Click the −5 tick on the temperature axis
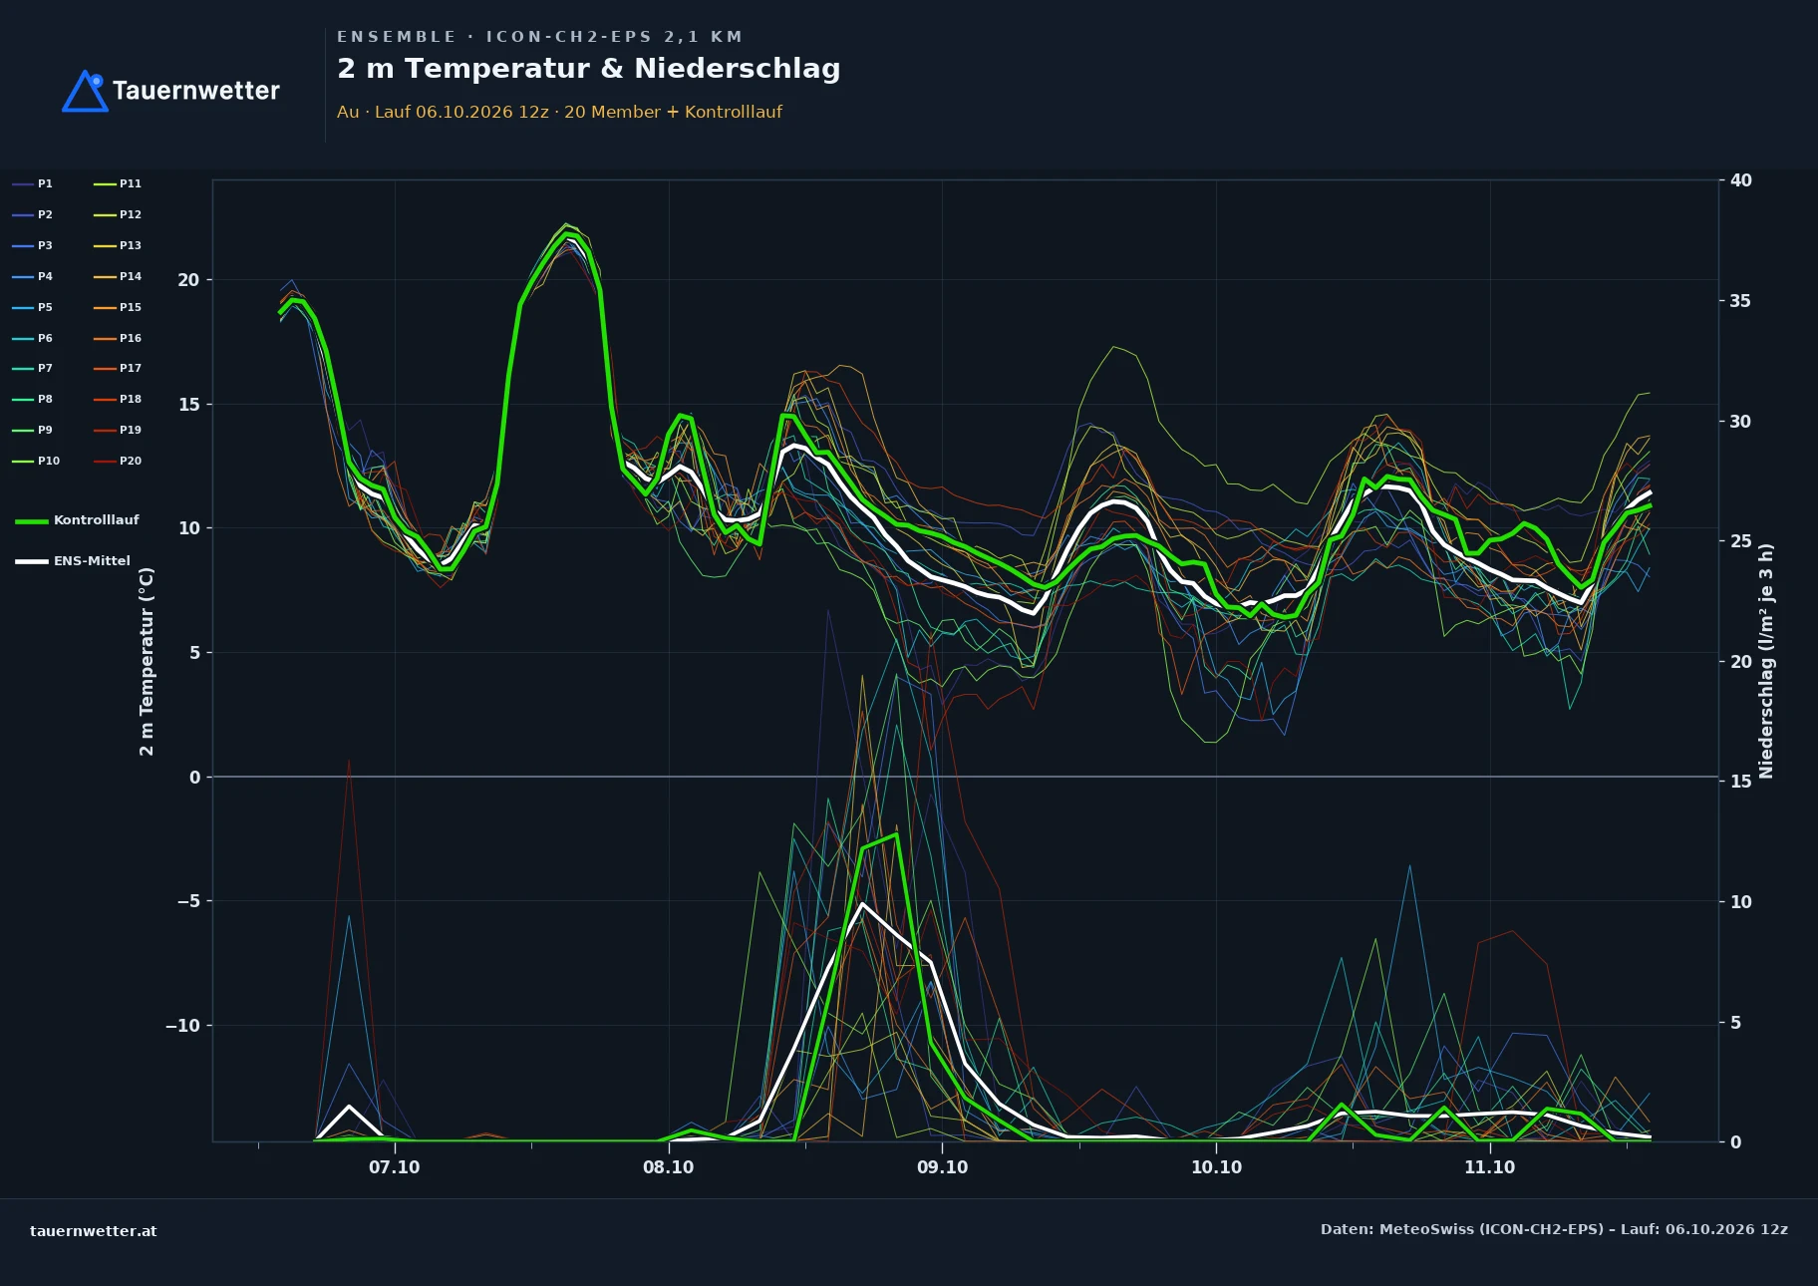 click(188, 901)
